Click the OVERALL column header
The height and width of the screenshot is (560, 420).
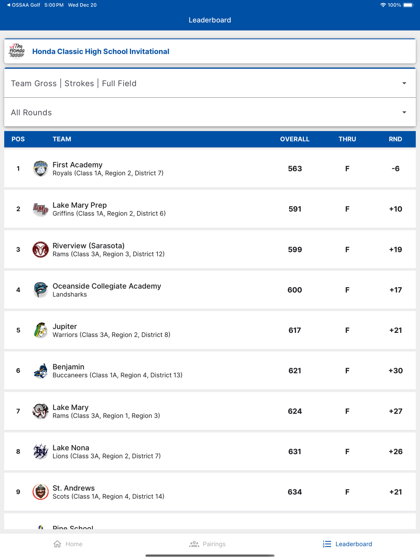pyautogui.click(x=294, y=139)
